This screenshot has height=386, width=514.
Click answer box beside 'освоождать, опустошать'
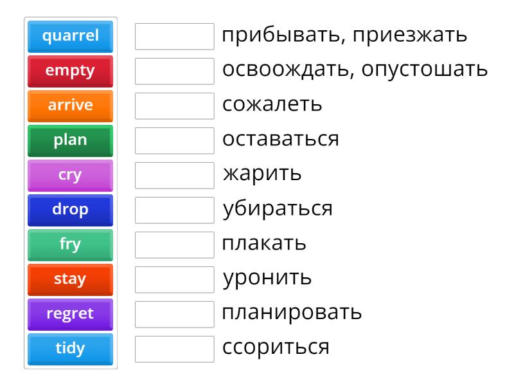click(175, 71)
